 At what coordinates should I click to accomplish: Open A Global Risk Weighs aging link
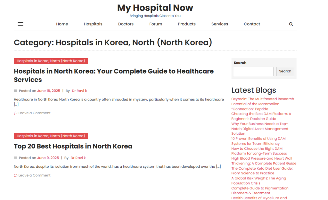(258, 180)
